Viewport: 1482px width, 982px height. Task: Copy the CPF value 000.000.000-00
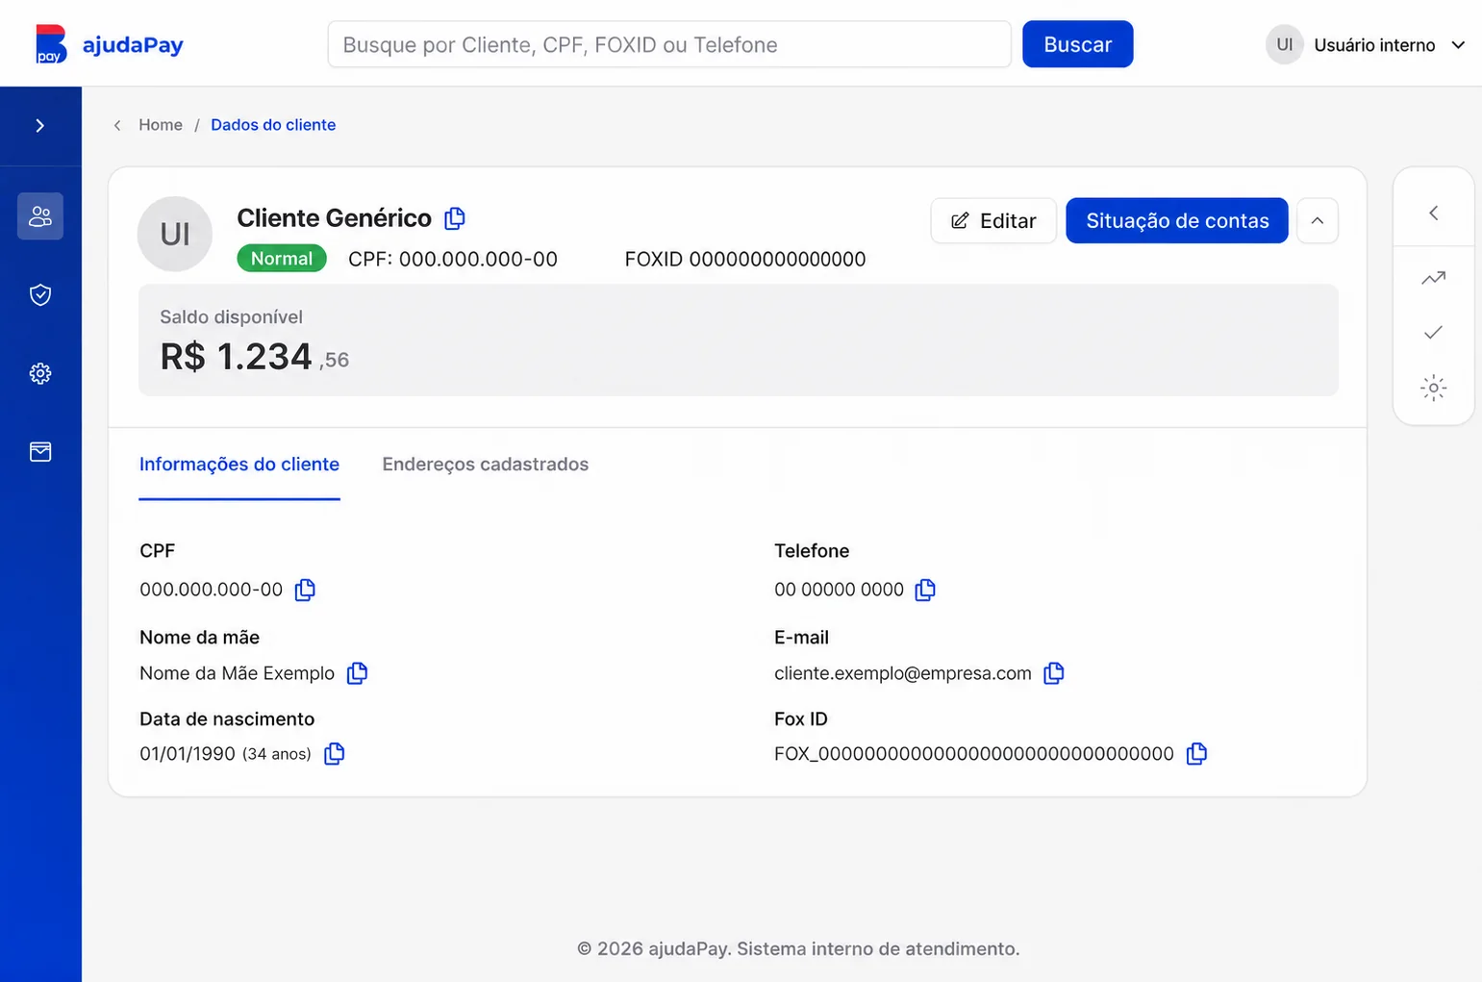pyautogui.click(x=305, y=590)
